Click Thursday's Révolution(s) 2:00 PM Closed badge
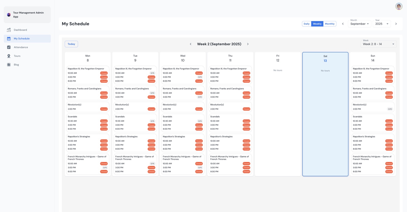 [246, 109]
